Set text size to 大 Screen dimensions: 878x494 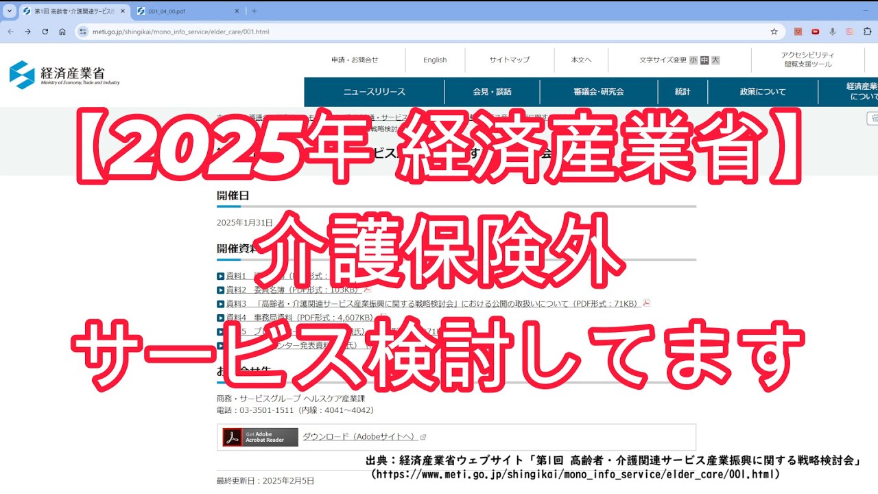(715, 60)
